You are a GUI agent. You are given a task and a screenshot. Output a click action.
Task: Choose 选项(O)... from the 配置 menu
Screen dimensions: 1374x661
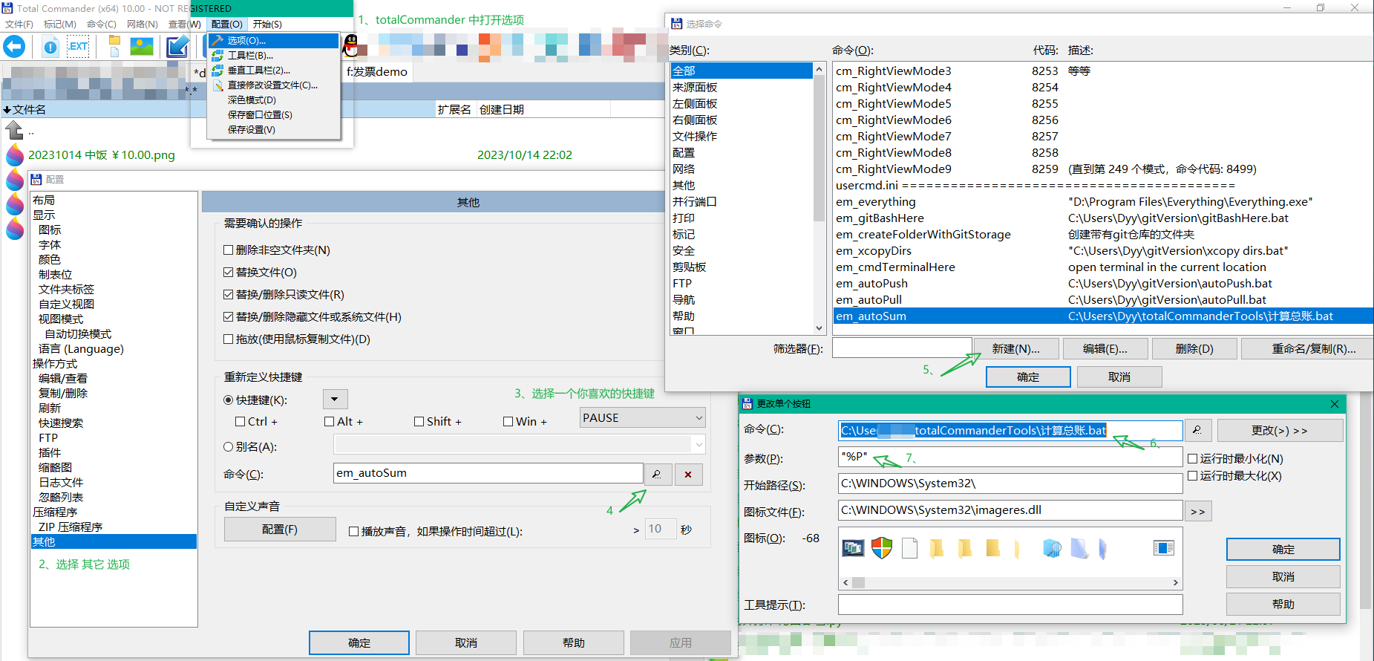tap(273, 40)
